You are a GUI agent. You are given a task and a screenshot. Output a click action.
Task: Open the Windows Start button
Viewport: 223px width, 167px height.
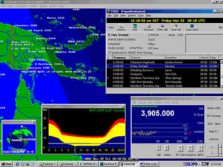coord(6,164)
